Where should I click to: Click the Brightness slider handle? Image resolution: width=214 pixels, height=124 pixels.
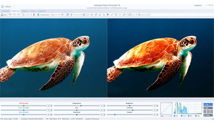pos(130,106)
